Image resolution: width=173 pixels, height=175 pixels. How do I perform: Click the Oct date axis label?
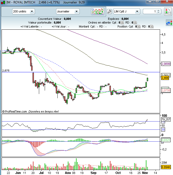[118, 173]
